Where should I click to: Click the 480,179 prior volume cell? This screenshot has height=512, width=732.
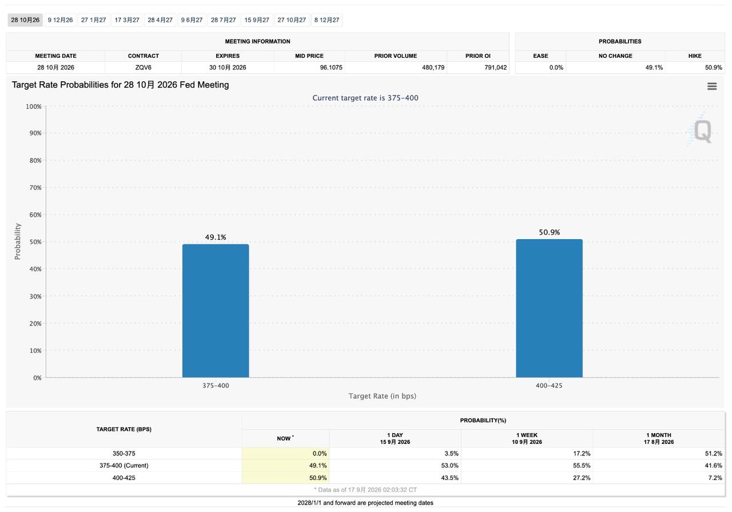[396, 68]
